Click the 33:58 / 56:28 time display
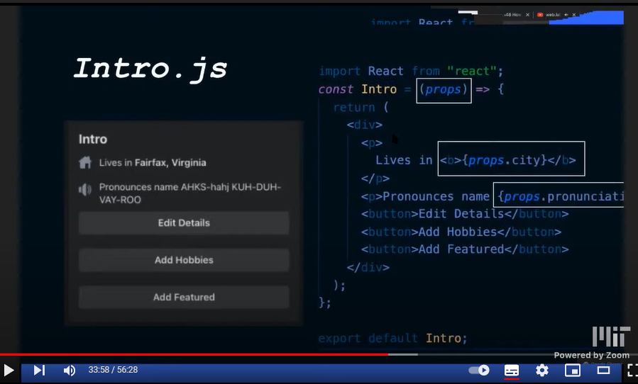The width and height of the screenshot is (638, 384). (113, 370)
